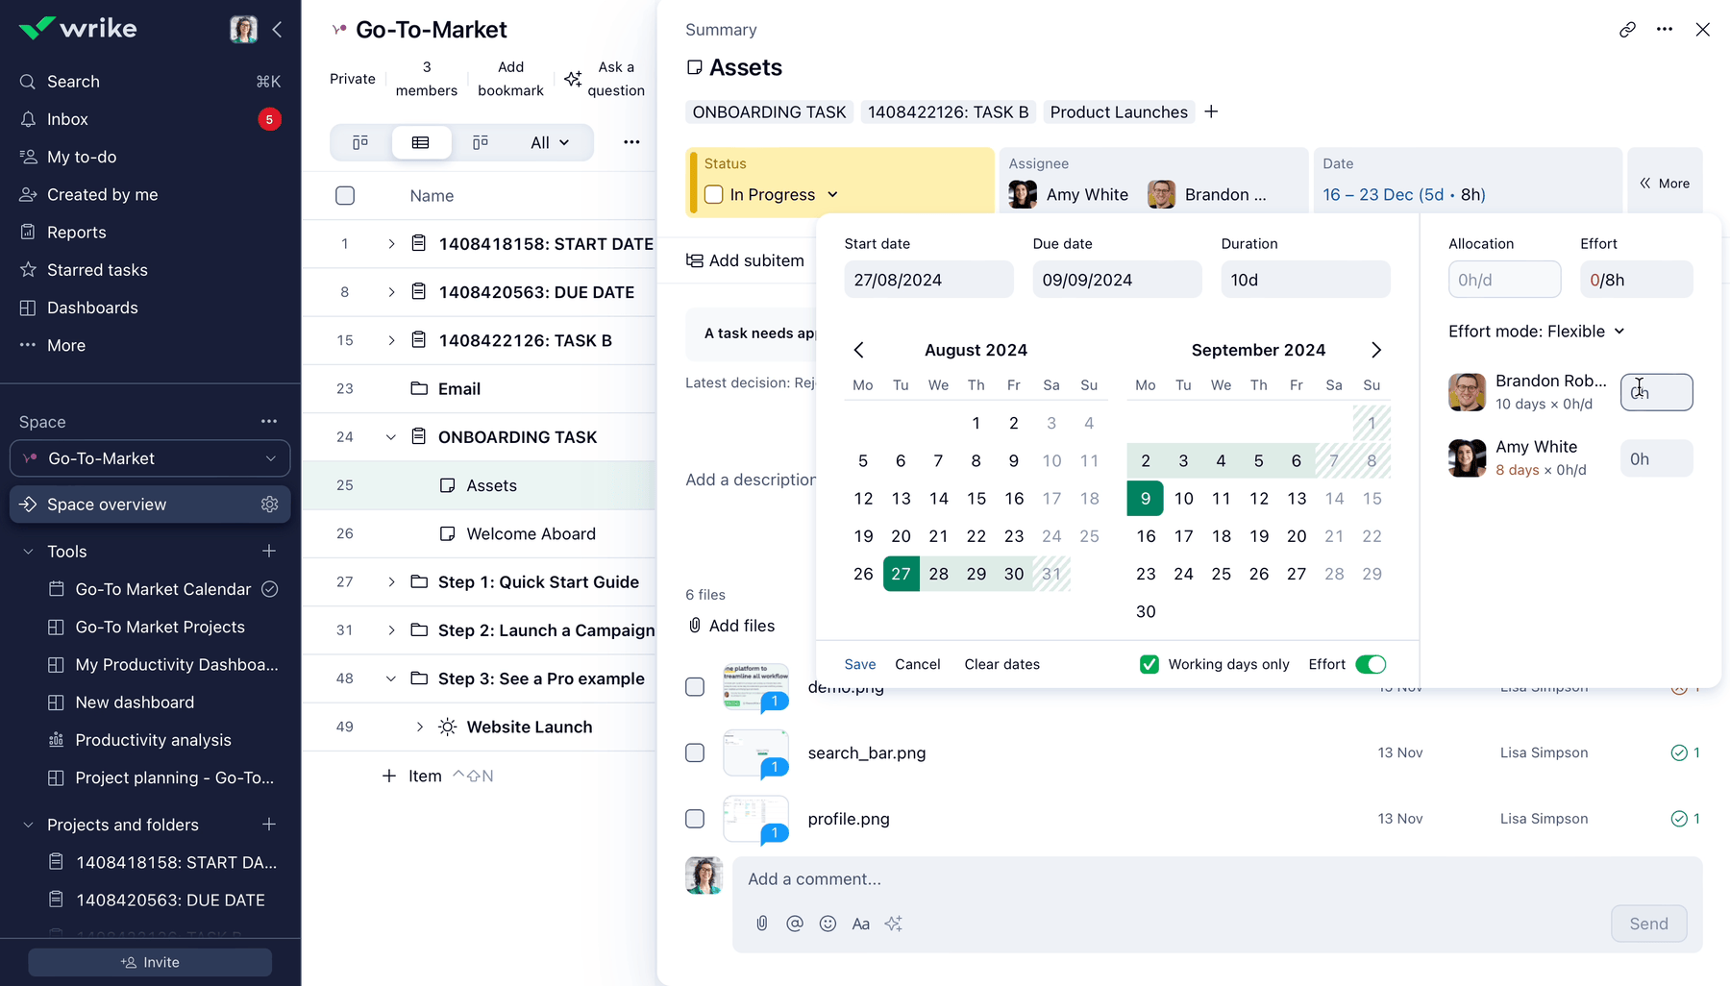Image resolution: width=1730 pixels, height=986 pixels.
Task: Clear dates in the date picker
Action: click(1002, 664)
